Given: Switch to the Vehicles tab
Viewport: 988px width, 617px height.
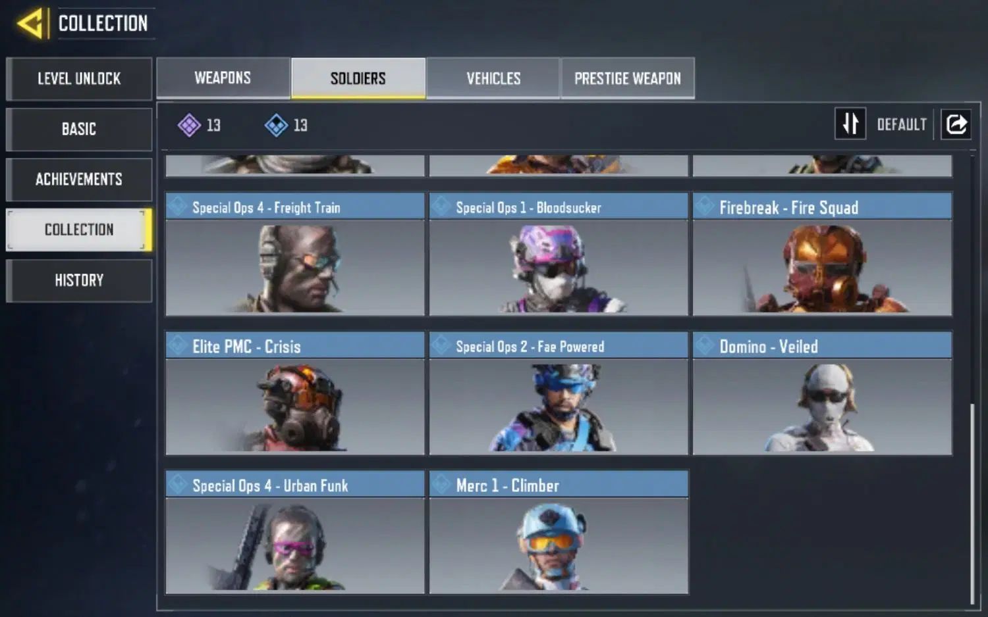Looking at the screenshot, I should coord(493,78).
